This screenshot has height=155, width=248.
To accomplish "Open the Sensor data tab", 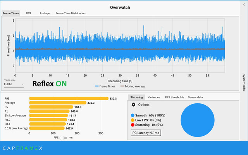I will (x=195, y=97).
